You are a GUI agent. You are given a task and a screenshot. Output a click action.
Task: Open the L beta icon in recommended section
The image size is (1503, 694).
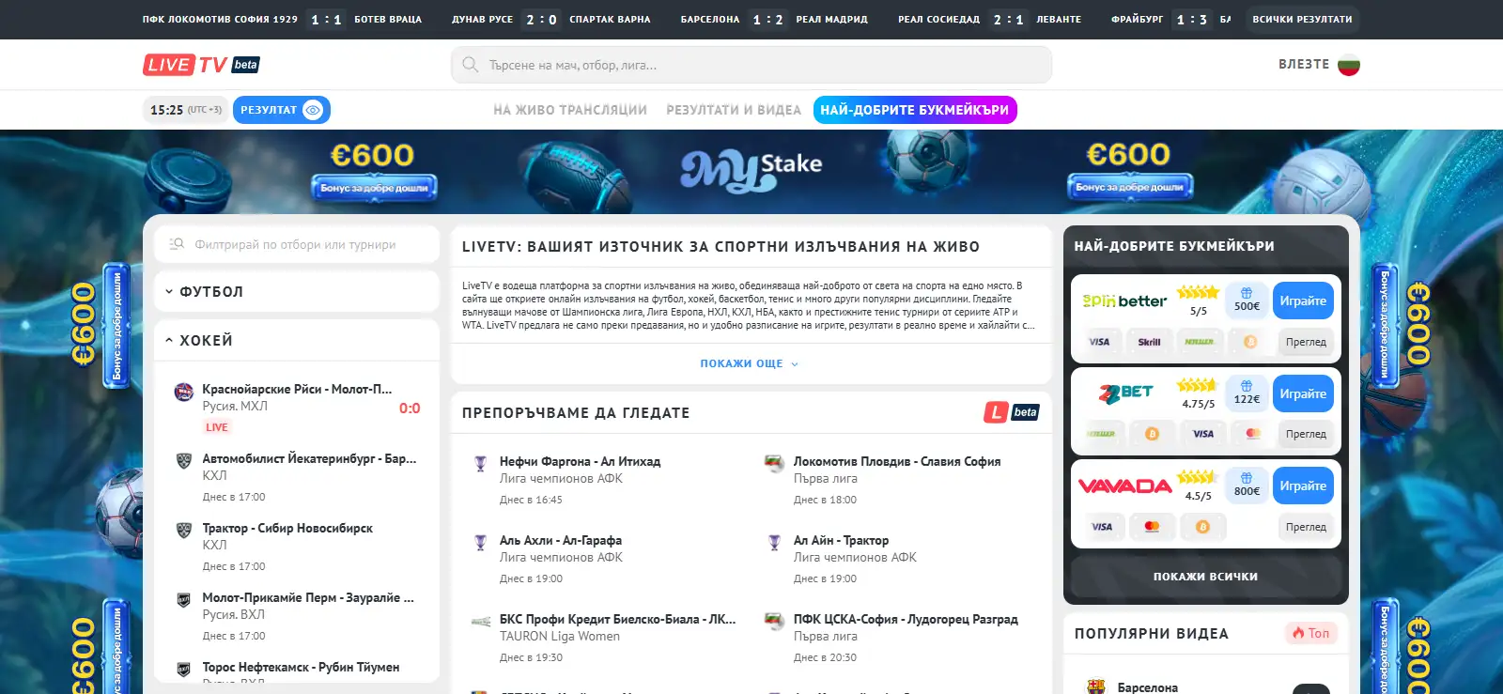point(1012,412)
